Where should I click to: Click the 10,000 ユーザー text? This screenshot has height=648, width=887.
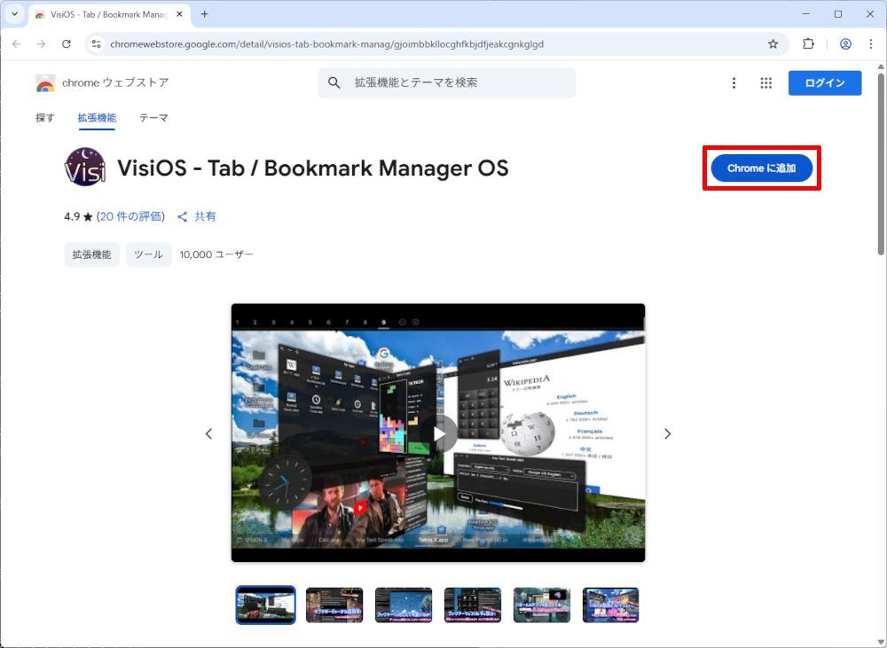pyautogui.click(x=216, y=254)
